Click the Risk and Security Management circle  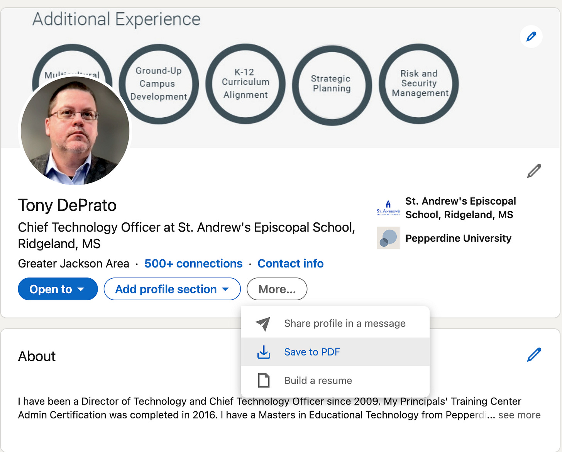point(419,84)
